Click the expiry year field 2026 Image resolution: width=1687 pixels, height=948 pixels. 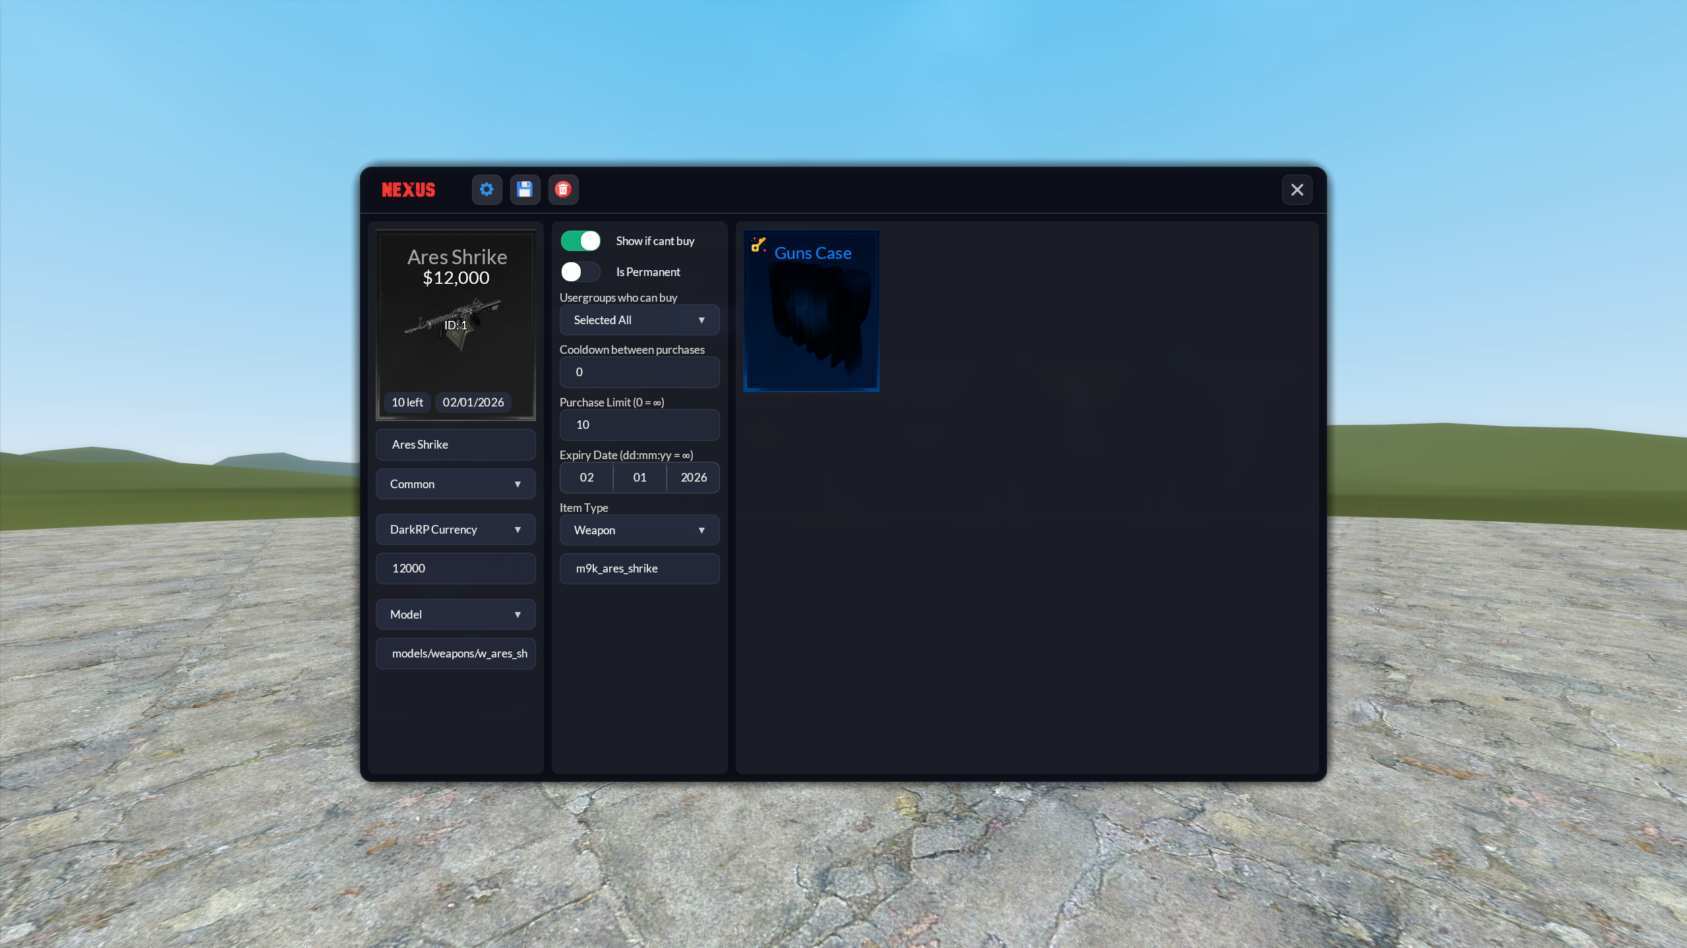[x=693, y=478]
